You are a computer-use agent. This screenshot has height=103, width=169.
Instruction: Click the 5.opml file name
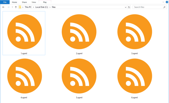79,98
